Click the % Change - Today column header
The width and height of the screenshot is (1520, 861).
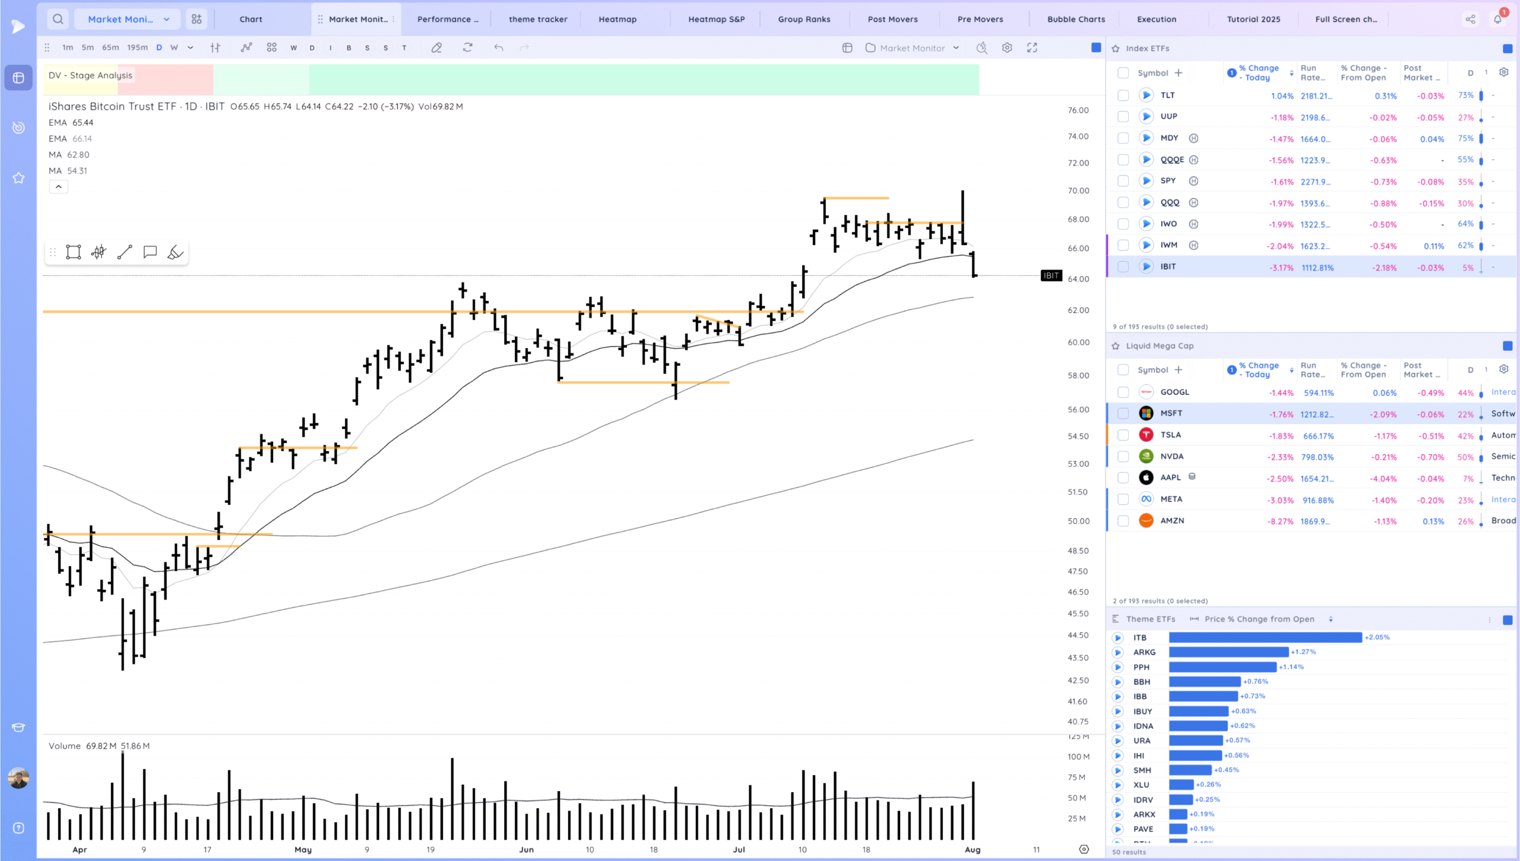1258,73
